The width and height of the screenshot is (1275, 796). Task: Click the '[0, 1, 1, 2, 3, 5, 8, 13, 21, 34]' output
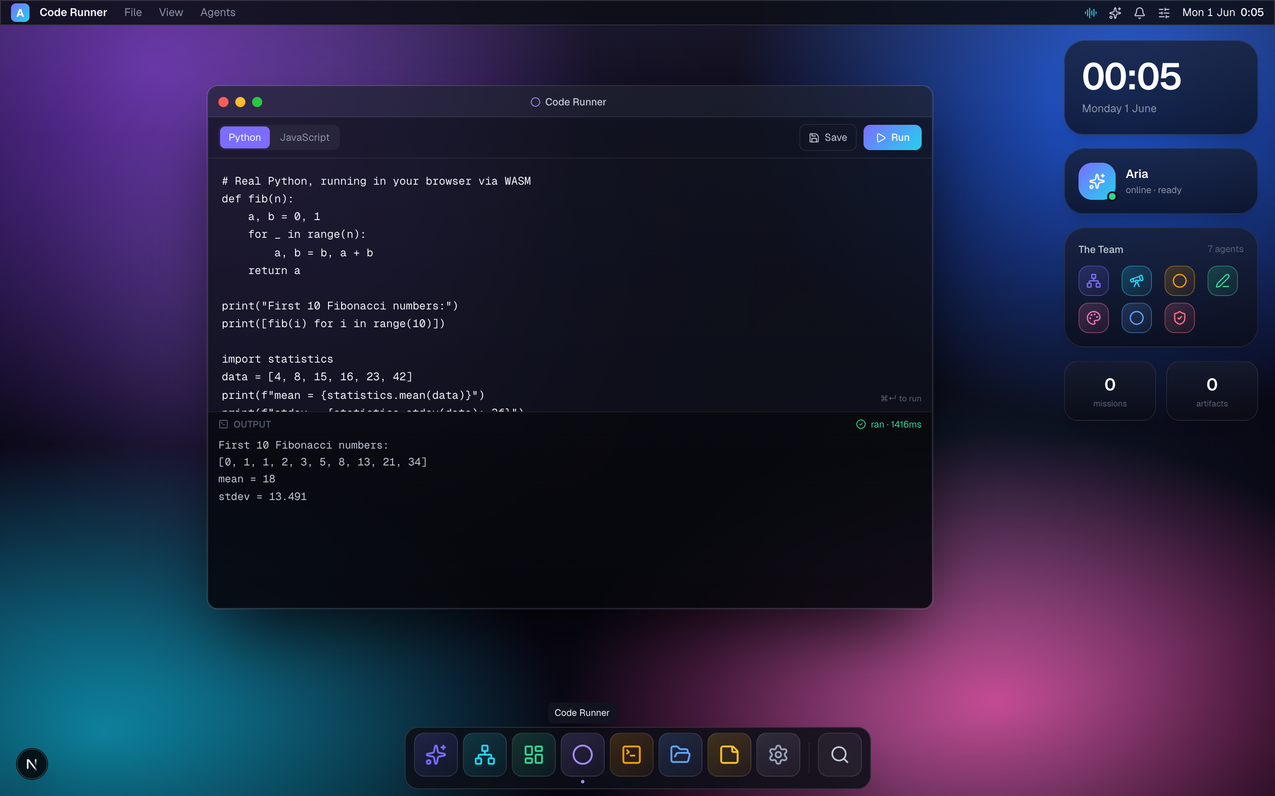[323, 462]
